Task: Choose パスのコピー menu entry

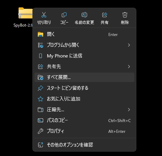Action: [x=84, y=120]
